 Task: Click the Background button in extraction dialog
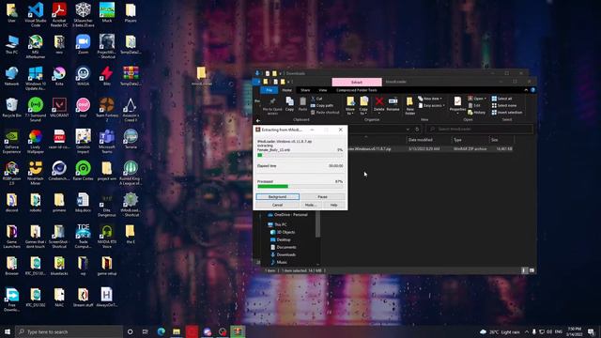[x=278, y=196]
